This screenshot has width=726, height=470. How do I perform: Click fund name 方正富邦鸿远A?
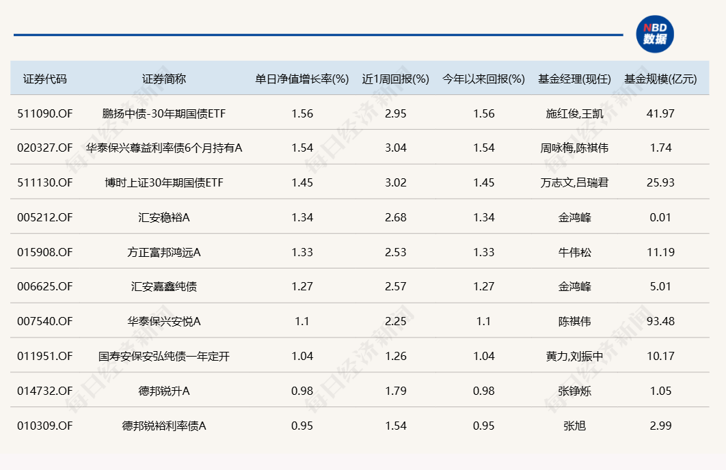coord(164,252)
